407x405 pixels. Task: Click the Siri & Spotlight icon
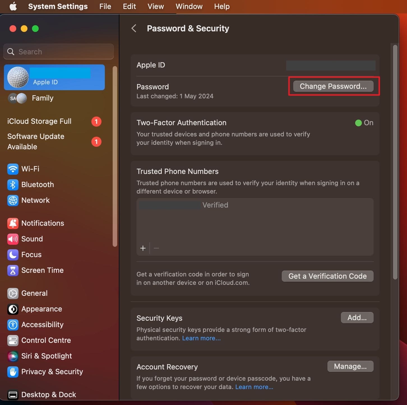click(x=13, y=356)
